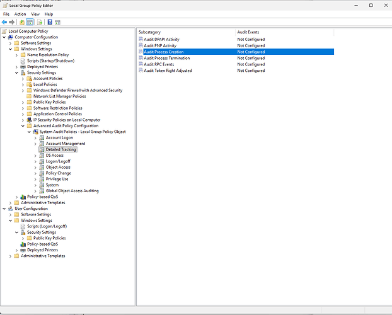The height and width of the screenshot is (315, 392).
Task: Click the Audit RPC Events policy icon
Action: [x=141, y=64]
